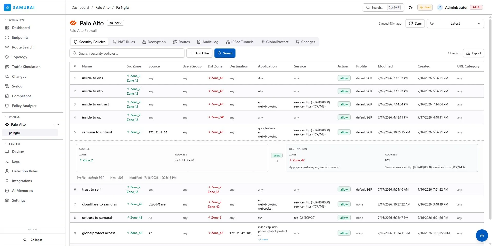492x246 pixels.
Task: Open the Syslog page
Action: (17, 86)
